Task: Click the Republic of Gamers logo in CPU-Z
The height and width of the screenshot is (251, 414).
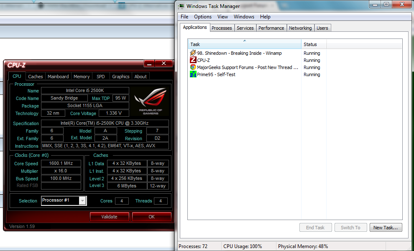Action: (x=150, y=102)
